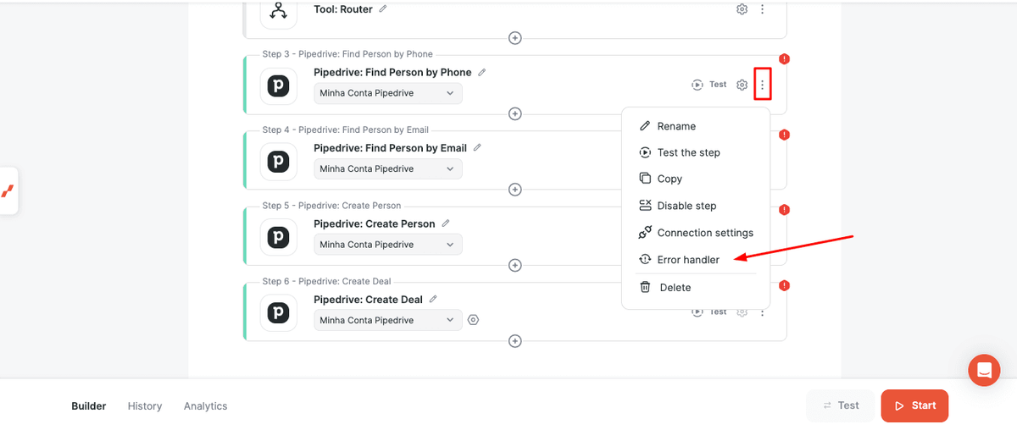Switch to the Builder tab
The image size is (1017, 430).
point(89,406)
